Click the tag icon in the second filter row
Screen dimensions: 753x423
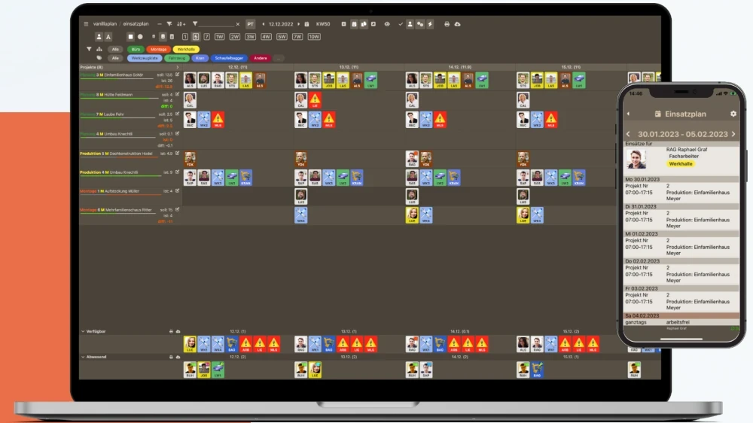99,58
